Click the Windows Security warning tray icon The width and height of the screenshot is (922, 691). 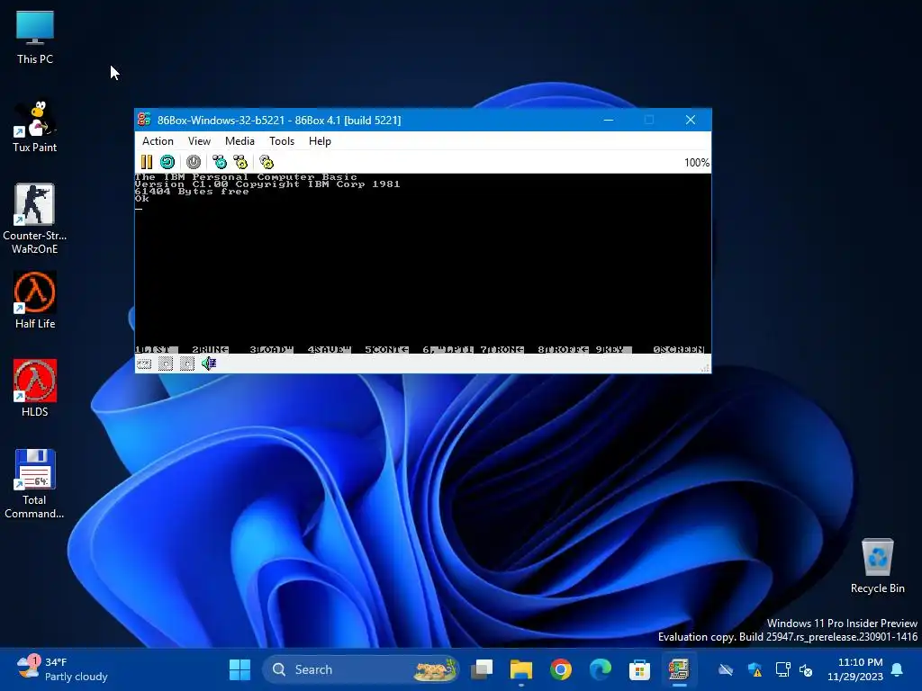coord(755,669)
